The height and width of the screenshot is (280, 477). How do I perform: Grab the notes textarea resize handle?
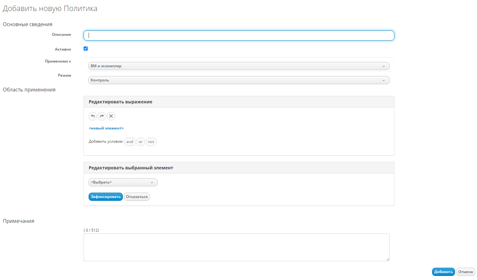[388, 259]
